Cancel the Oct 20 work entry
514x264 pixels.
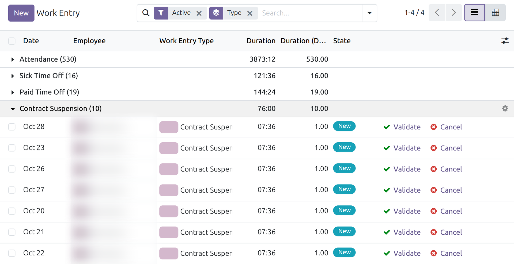pos(446,211)
